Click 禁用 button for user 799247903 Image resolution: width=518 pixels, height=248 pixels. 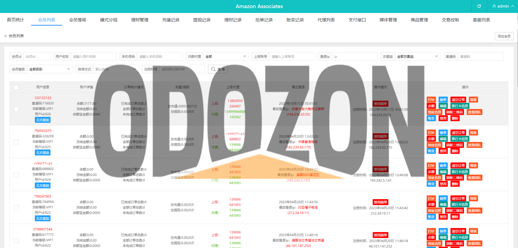(443, 217)
